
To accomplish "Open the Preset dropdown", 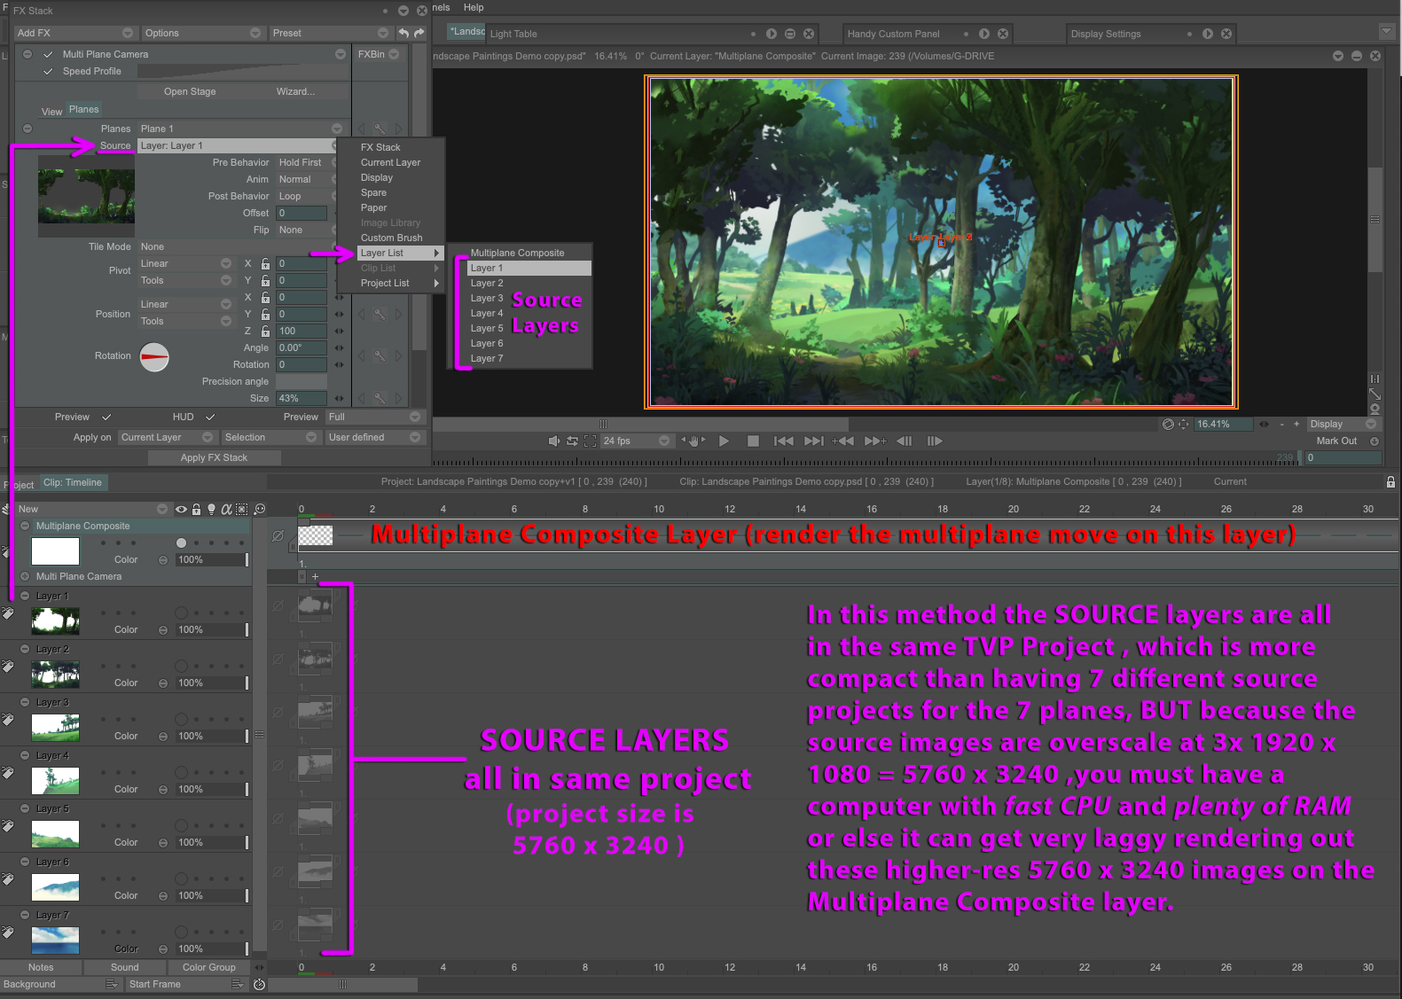I will coord(331,33).
